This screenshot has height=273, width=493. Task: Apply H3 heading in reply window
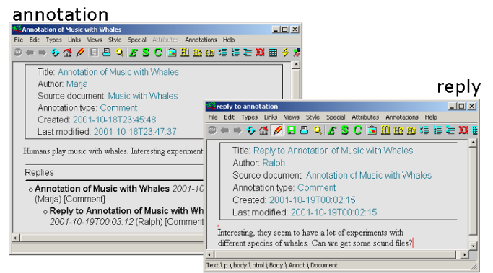(411, 130)
